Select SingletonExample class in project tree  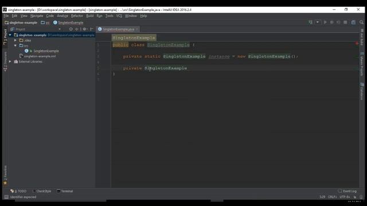[x=46, y=51]
